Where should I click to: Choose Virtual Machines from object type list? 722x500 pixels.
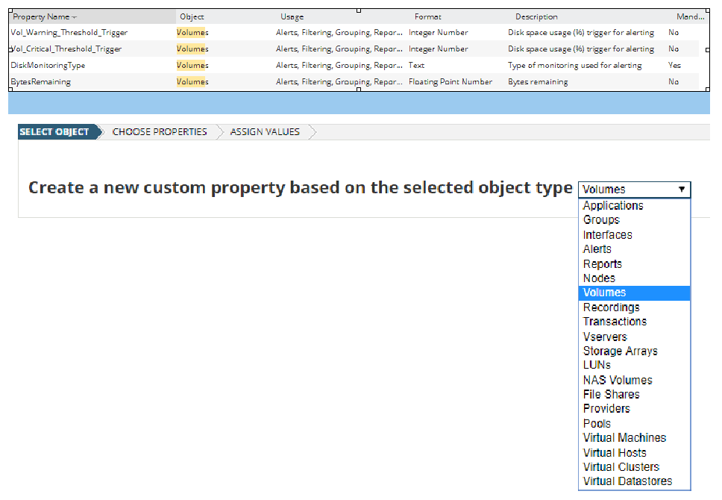pyautogui.click(x=634, y=438)
